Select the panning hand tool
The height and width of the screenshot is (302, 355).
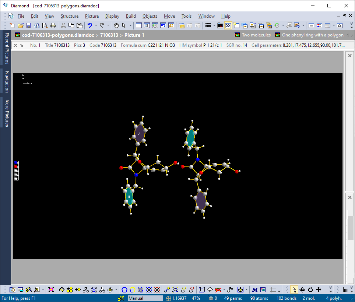point(117,25)
